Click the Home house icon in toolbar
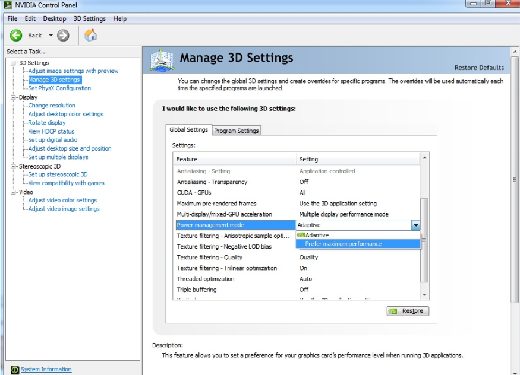 pyautogui.click(x=90, y=35)
